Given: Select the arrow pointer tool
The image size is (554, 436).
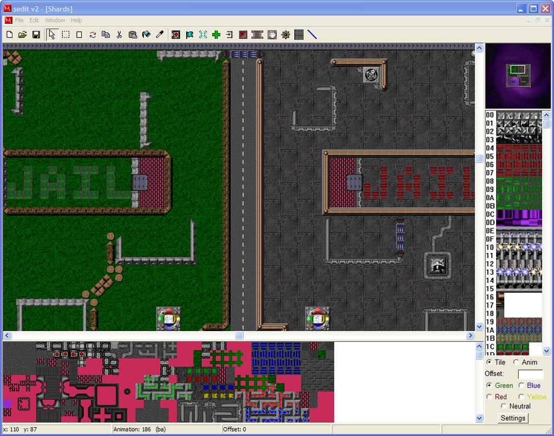Looking at the screenshot, I should click(x=52, y=35).
